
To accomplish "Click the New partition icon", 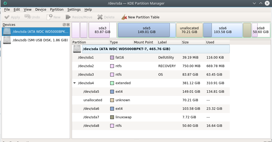I will point(49,17).
